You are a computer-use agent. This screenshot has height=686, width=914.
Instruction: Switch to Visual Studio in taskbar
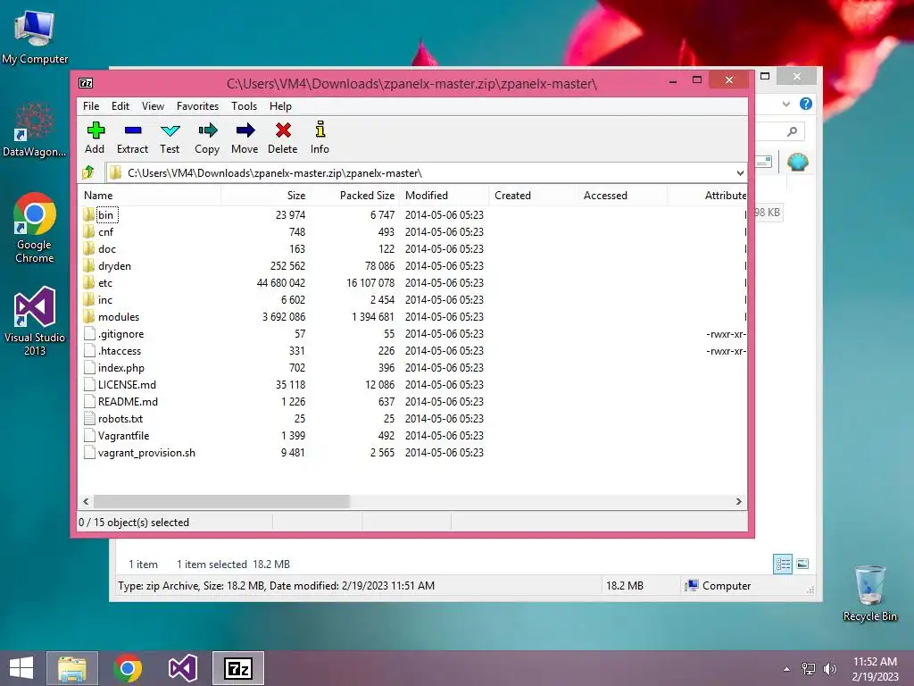pyautogui.click(x=182, y=668)
